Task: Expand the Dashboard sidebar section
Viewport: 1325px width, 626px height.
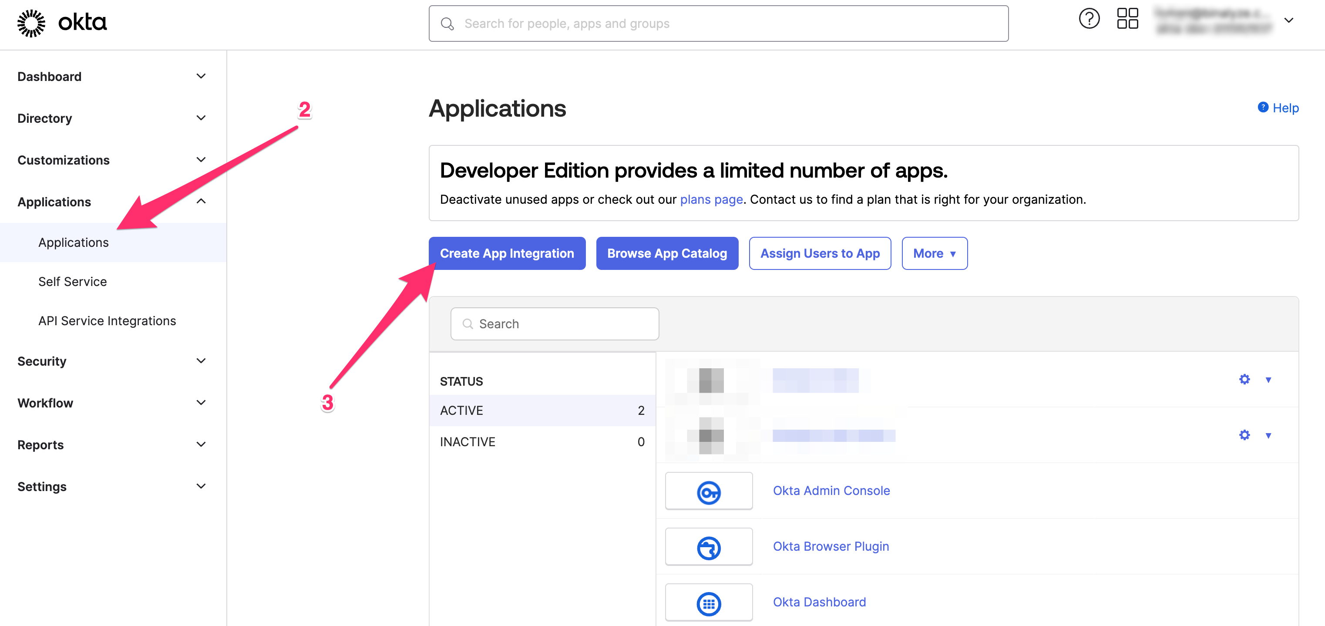Action: click(201, 76)
